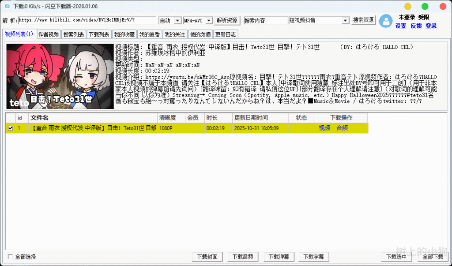
Task: Enable the 全部选择 select-all checkbox
Action: point(11,257)
